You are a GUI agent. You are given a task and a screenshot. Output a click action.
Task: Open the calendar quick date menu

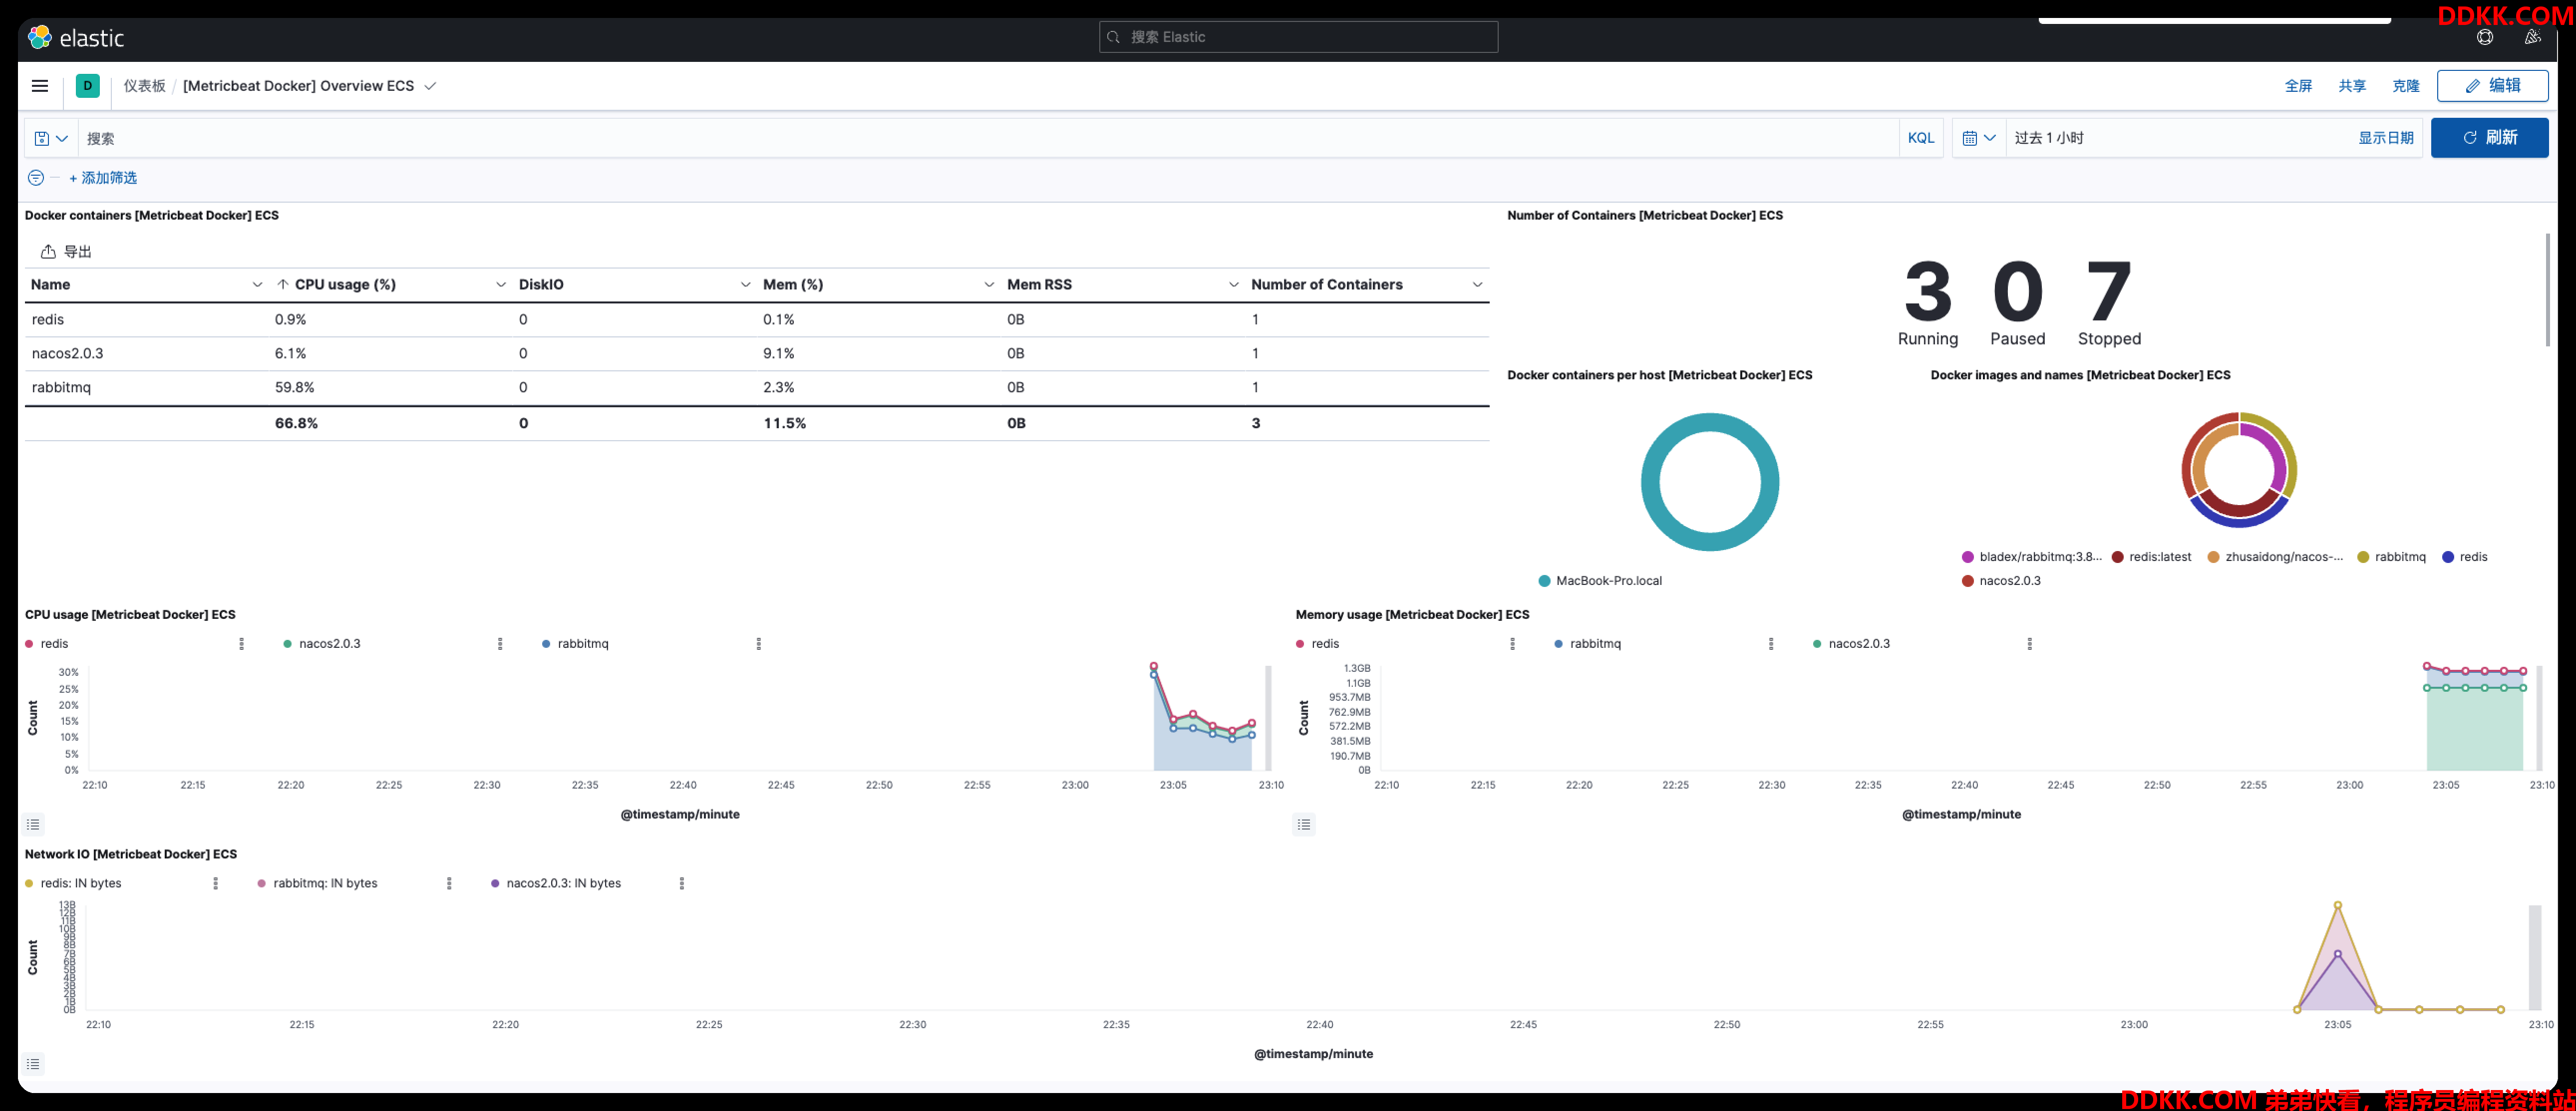click(x=1978, y=138)
